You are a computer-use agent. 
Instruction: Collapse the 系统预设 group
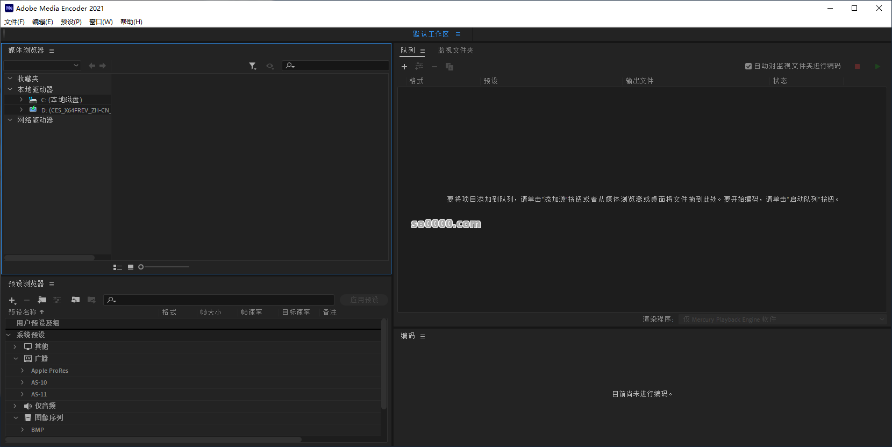9,335
